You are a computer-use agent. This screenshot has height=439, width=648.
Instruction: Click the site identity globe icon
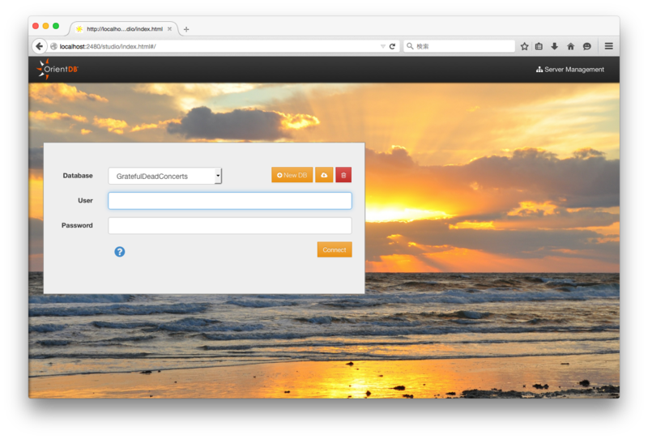(x=53, y=46)
